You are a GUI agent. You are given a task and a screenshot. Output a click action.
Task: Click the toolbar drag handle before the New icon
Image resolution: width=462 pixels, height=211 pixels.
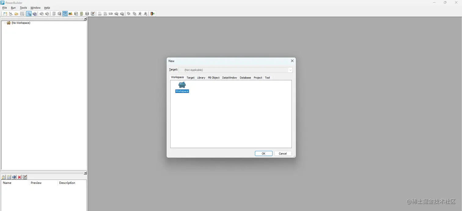click(2, 14)
